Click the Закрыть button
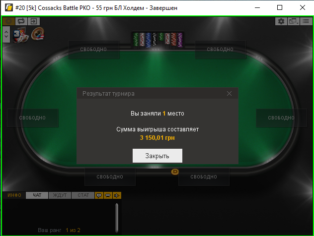 click(157, 156)
